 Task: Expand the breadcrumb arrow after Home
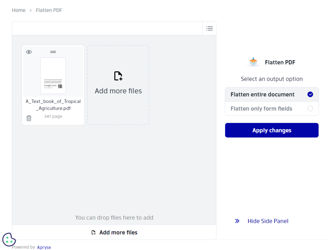30,10
